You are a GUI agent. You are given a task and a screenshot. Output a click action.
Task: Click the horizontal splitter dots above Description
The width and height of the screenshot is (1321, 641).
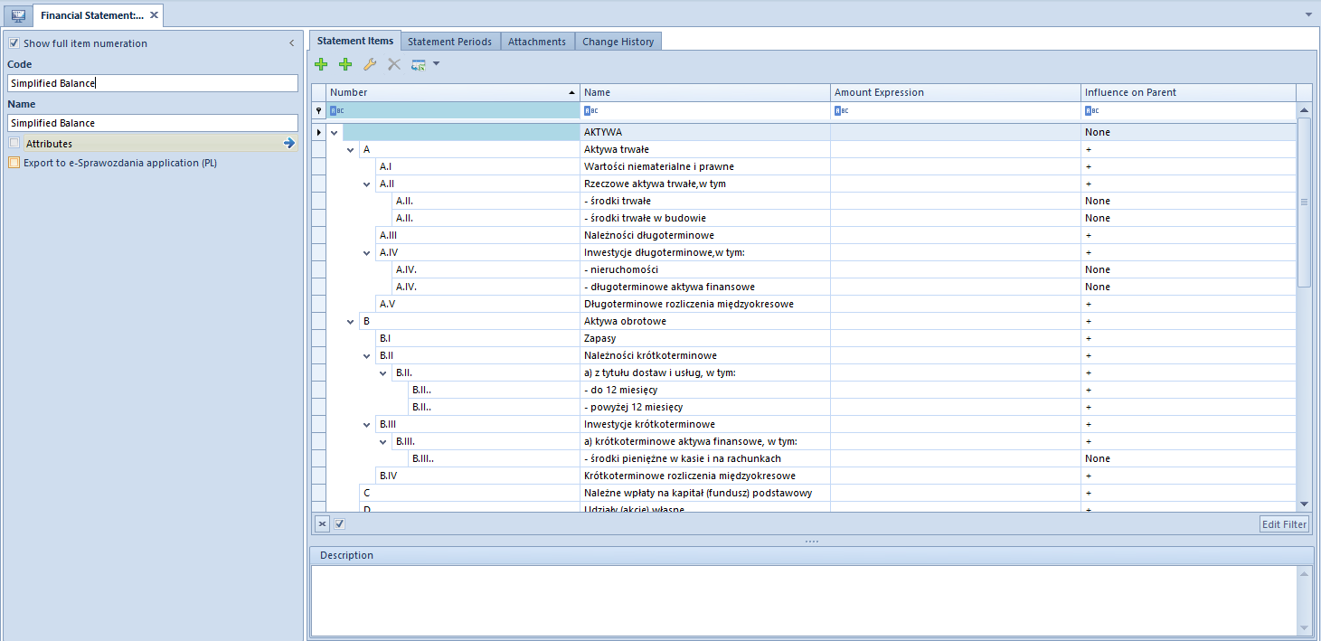tap(811, 541)
